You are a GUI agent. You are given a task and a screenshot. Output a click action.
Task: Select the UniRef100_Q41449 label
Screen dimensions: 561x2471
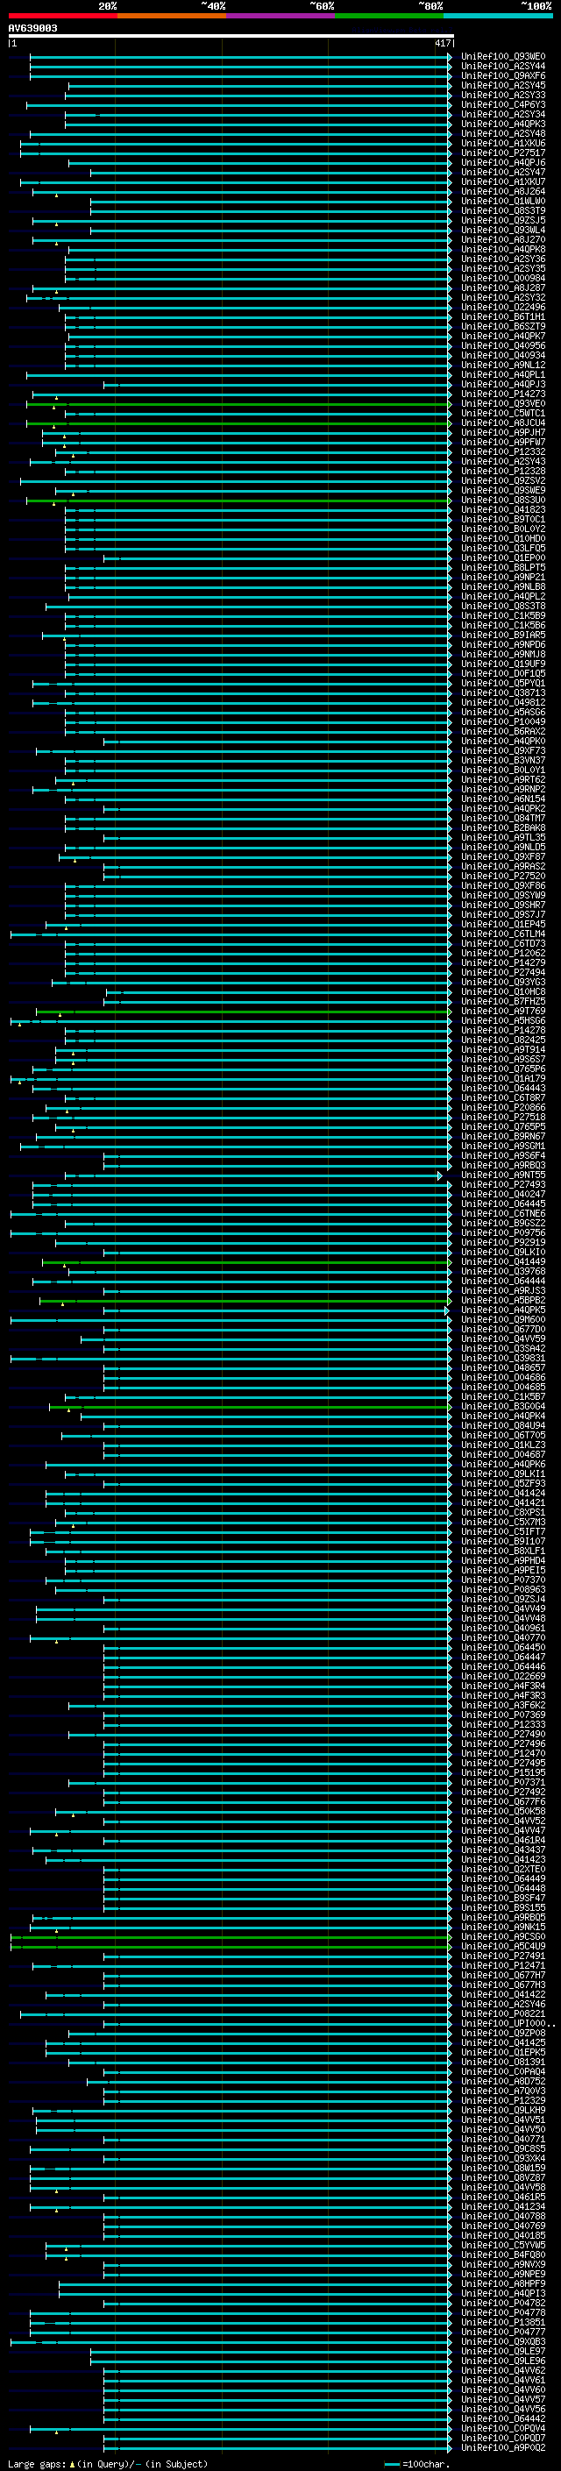point(502,1262)
